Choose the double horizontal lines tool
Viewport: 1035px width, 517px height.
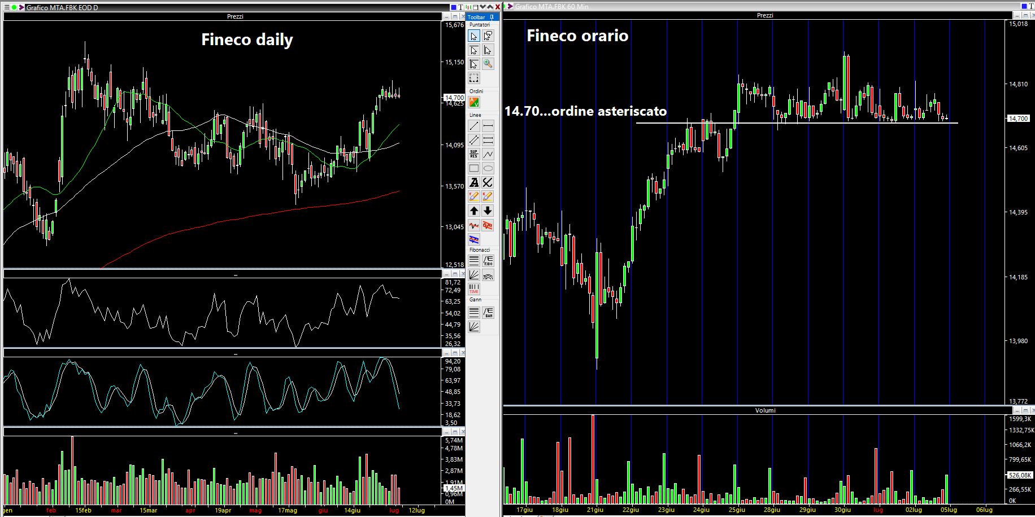pos(488,140)
